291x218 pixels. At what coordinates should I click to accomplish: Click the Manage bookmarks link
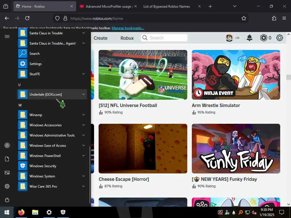128,28
